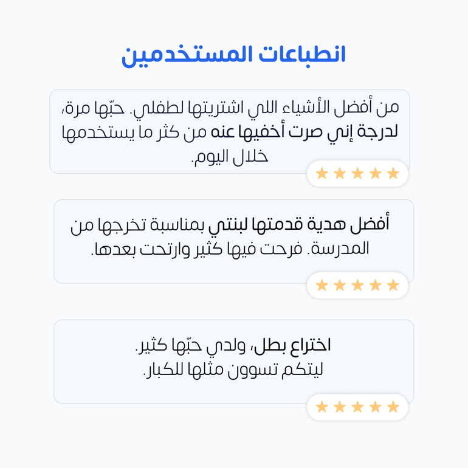Image resolution: width=468 pixels, height=468 pixels.
Task: Choose fourth star from left in bottom review rating
Action: click(x=376, y=407)
